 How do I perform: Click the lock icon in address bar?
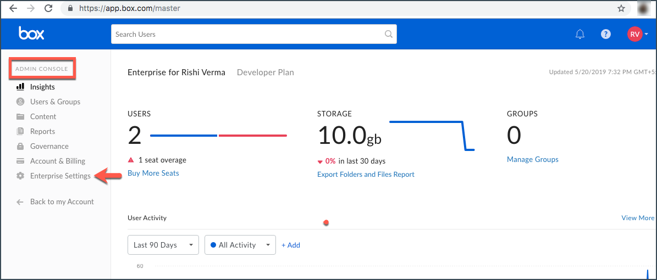[70, 8]
